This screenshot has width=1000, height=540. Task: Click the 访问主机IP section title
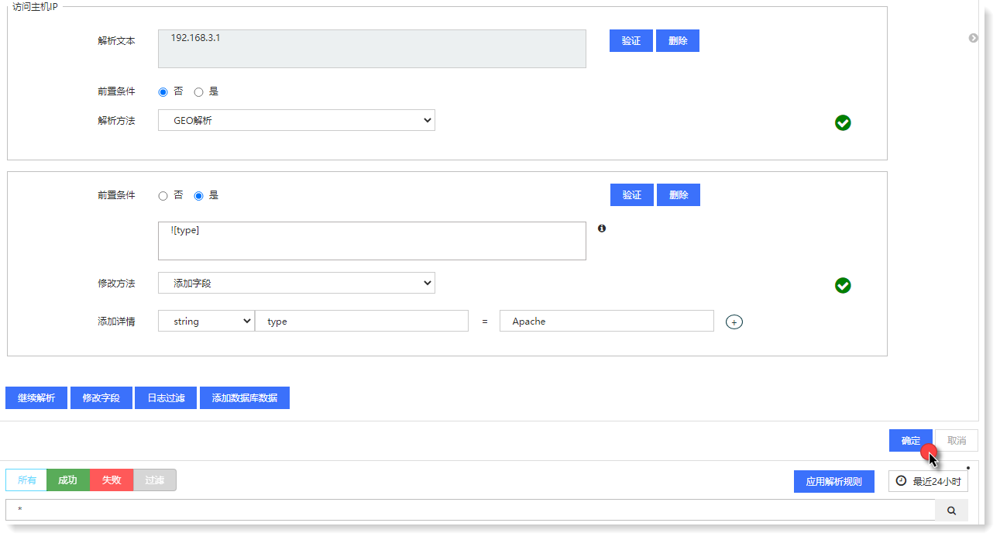36,6
